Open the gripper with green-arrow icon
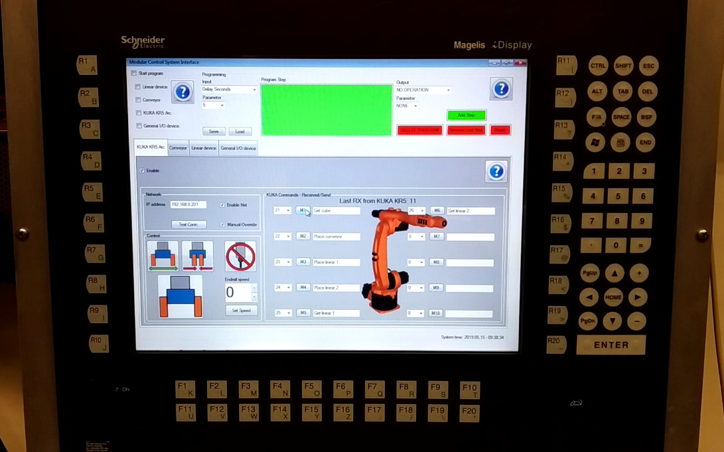The height and width of the screenshot is (452, 724). coord(163,256)
